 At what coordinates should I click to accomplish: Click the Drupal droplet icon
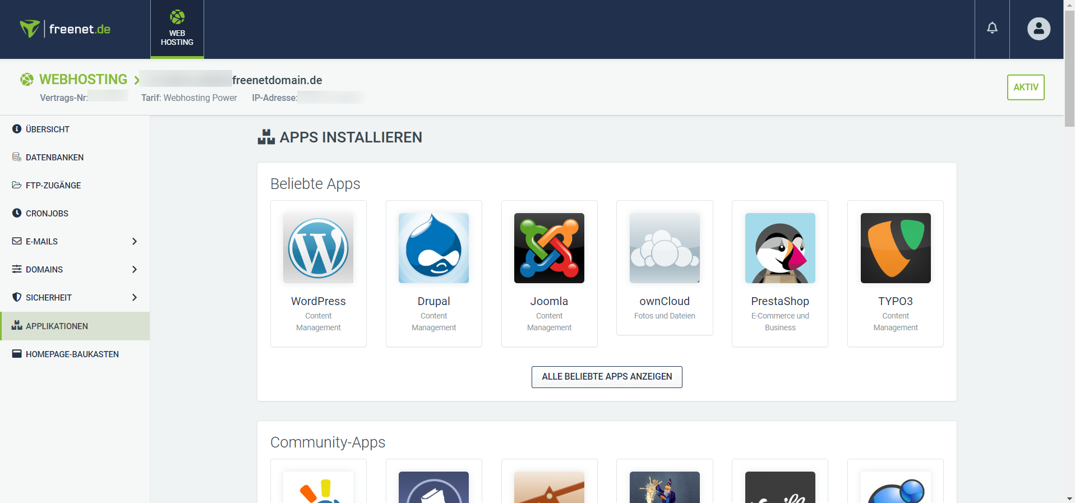[433, 248]
